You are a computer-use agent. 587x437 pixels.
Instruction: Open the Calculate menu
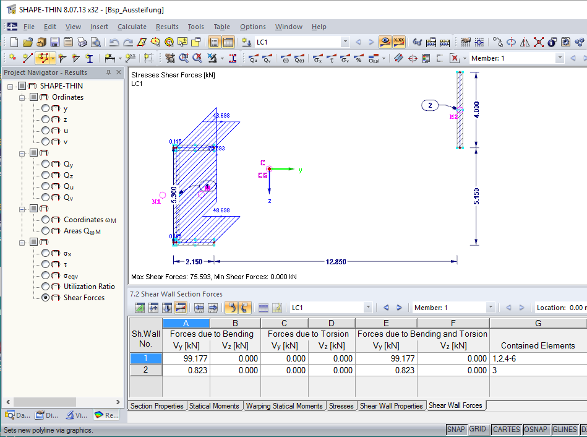pyautogui.click(x=132, y=27)
